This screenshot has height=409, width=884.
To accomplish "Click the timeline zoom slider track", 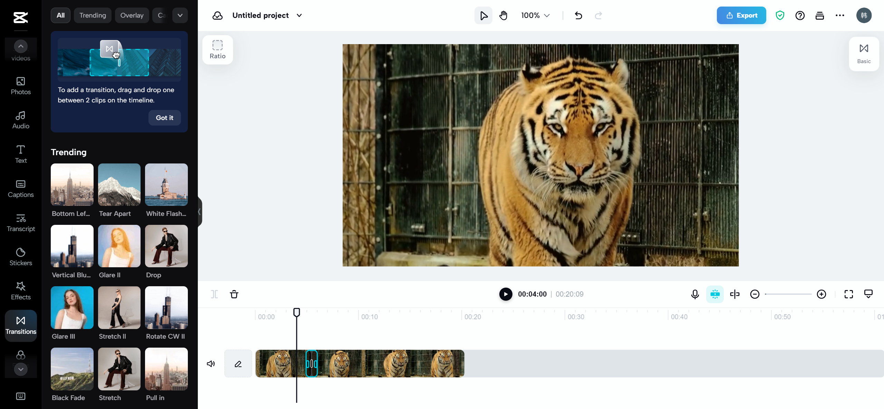I will point(788,294).
